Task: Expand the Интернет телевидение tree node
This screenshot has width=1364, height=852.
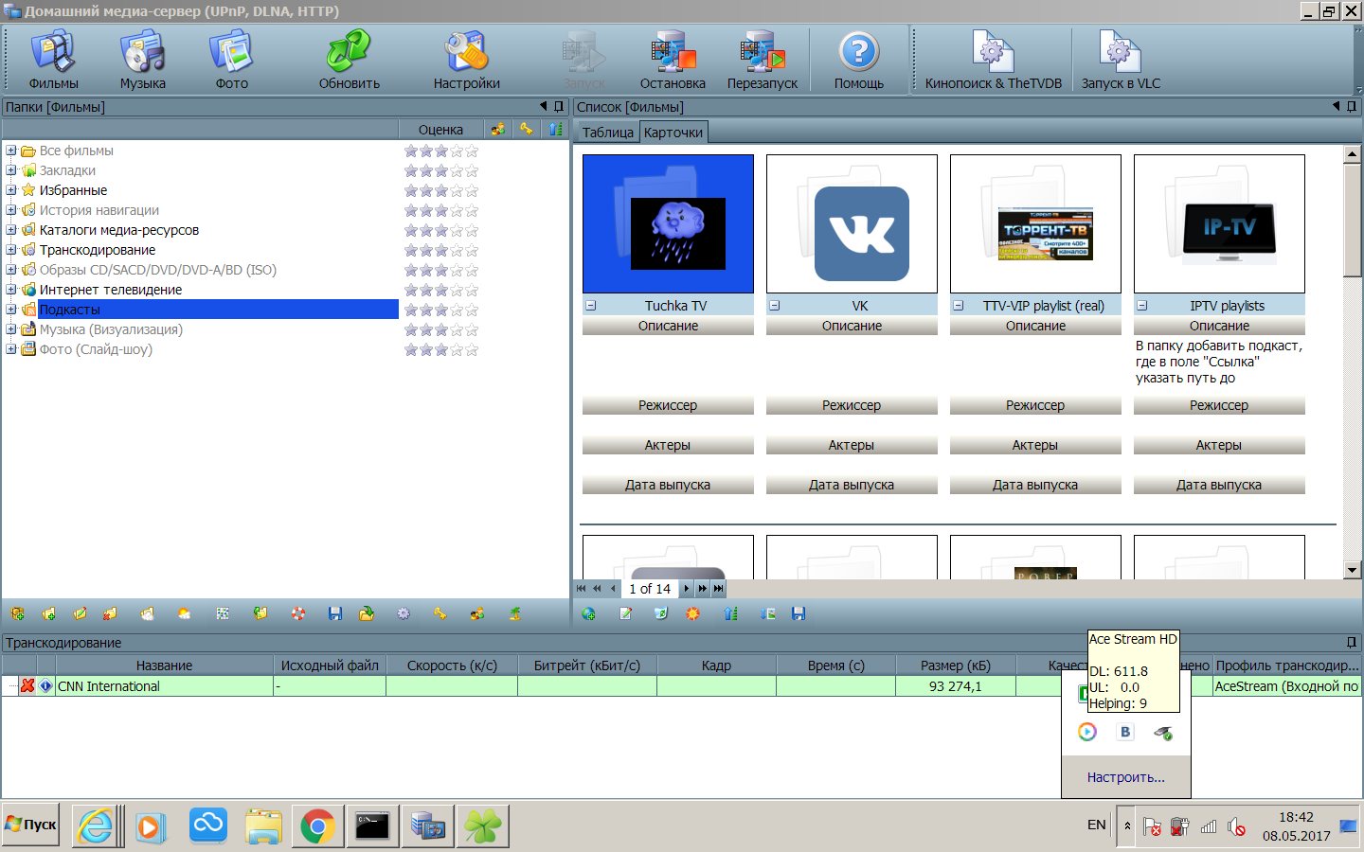Action: tap(10, 290)
